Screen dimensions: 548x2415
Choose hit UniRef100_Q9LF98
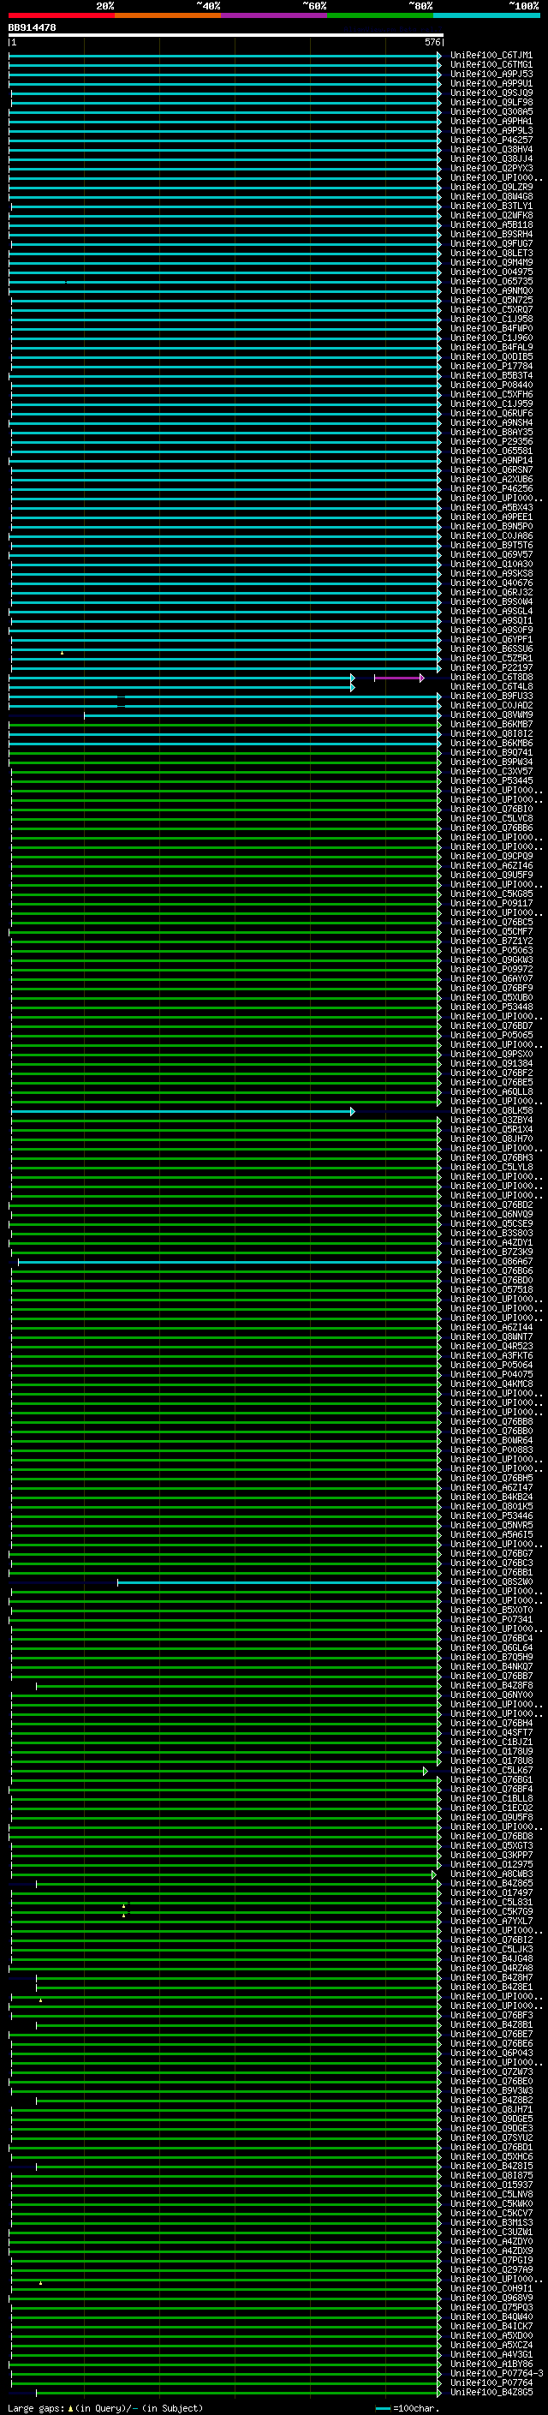tap(491, 102)
